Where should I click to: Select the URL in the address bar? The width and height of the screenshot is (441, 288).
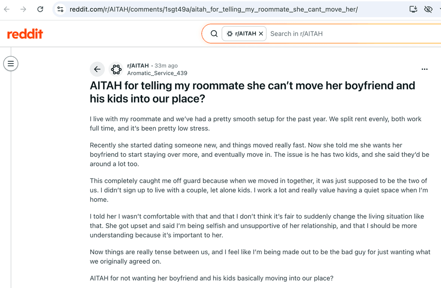pyautogui.click(x=214, y=9)
